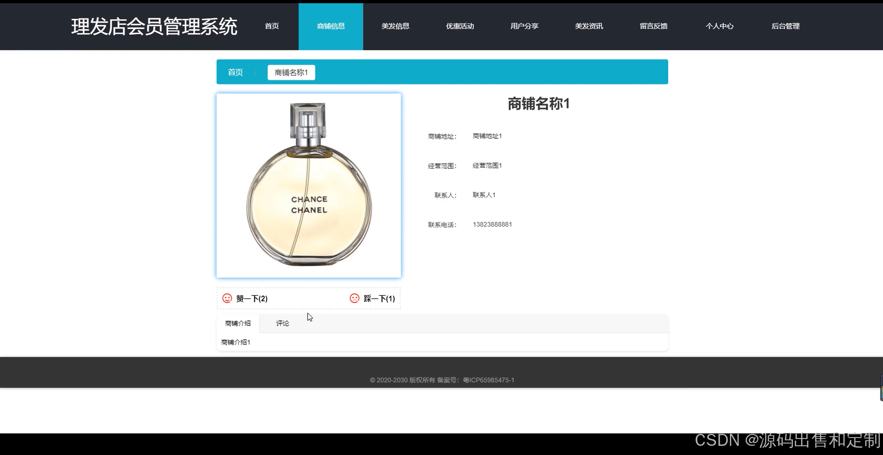Click the 理发店会员管理系统 site title
The image size is (883, 455).
pyautogui.click(x=155, y=27)
